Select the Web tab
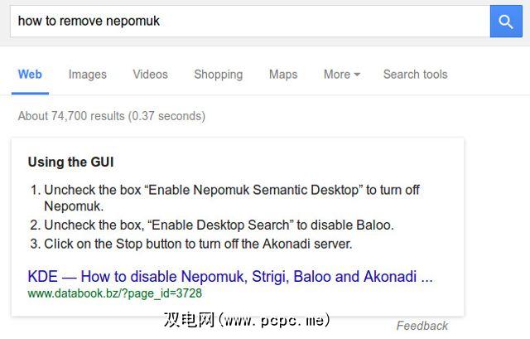 coord(30,75)
